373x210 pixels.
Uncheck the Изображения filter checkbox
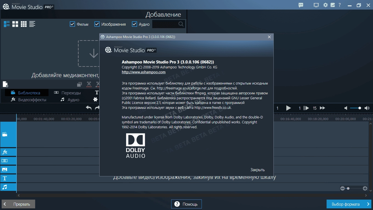click(x=97, y=24)
